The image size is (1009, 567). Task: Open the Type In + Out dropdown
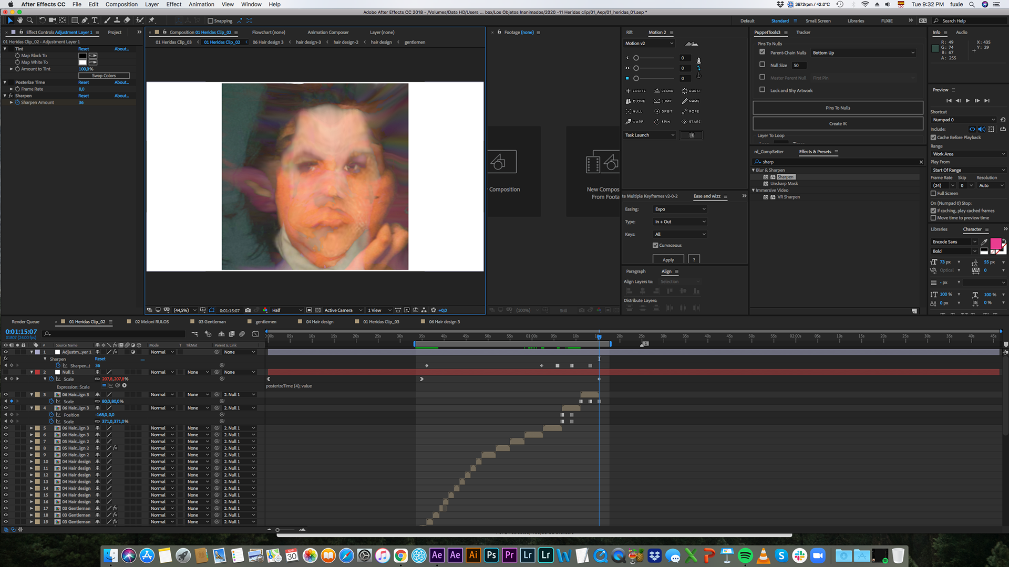(x=681, y=222)
